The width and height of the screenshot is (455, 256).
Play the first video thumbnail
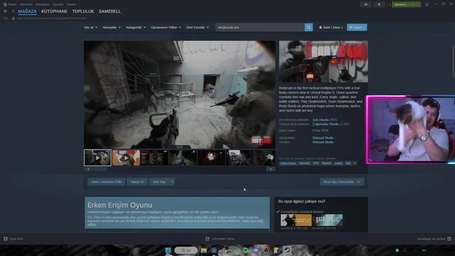coord(97,158)
